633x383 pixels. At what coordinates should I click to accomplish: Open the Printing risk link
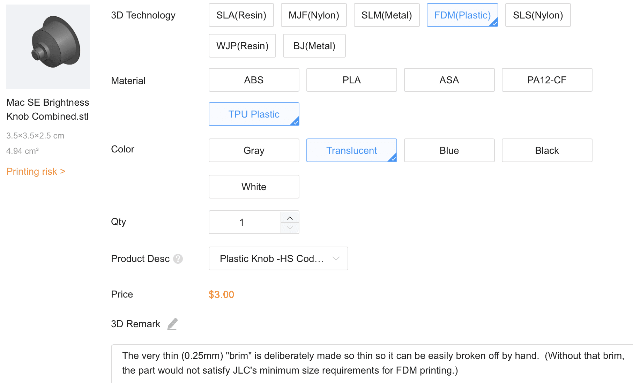[x=36, y=172]
